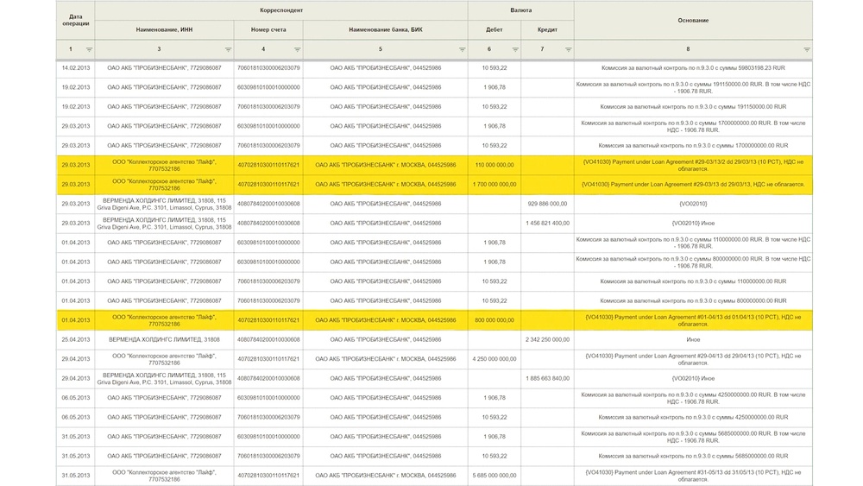The height and width of the screenshot is (486, 863).
Task: Expand filter dropdown for column 6 debit
Action: point(514,50)
